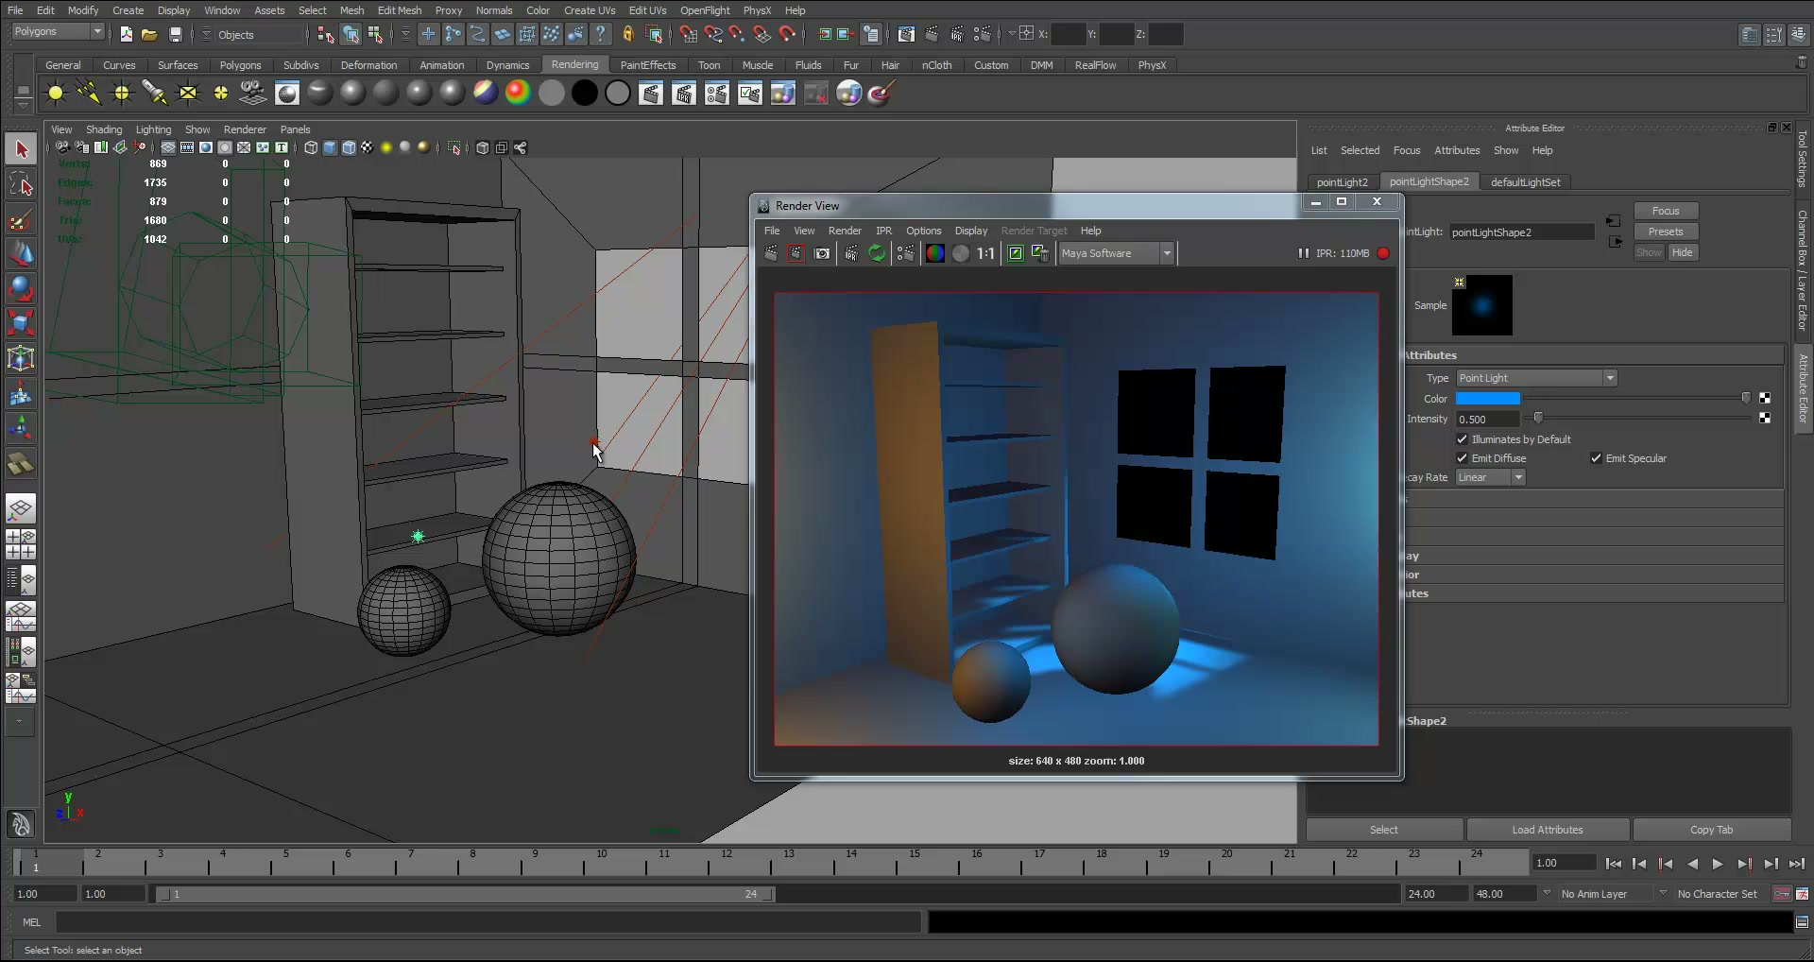
Task: Open Lighting menu in viewport panel
Action: tap(153, 129)
